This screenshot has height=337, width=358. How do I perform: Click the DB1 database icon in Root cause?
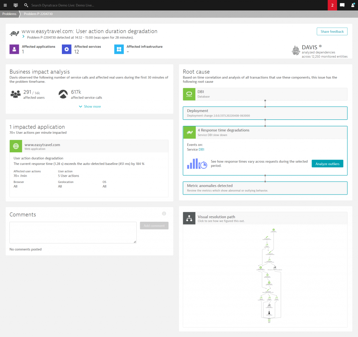coord(189,94)
